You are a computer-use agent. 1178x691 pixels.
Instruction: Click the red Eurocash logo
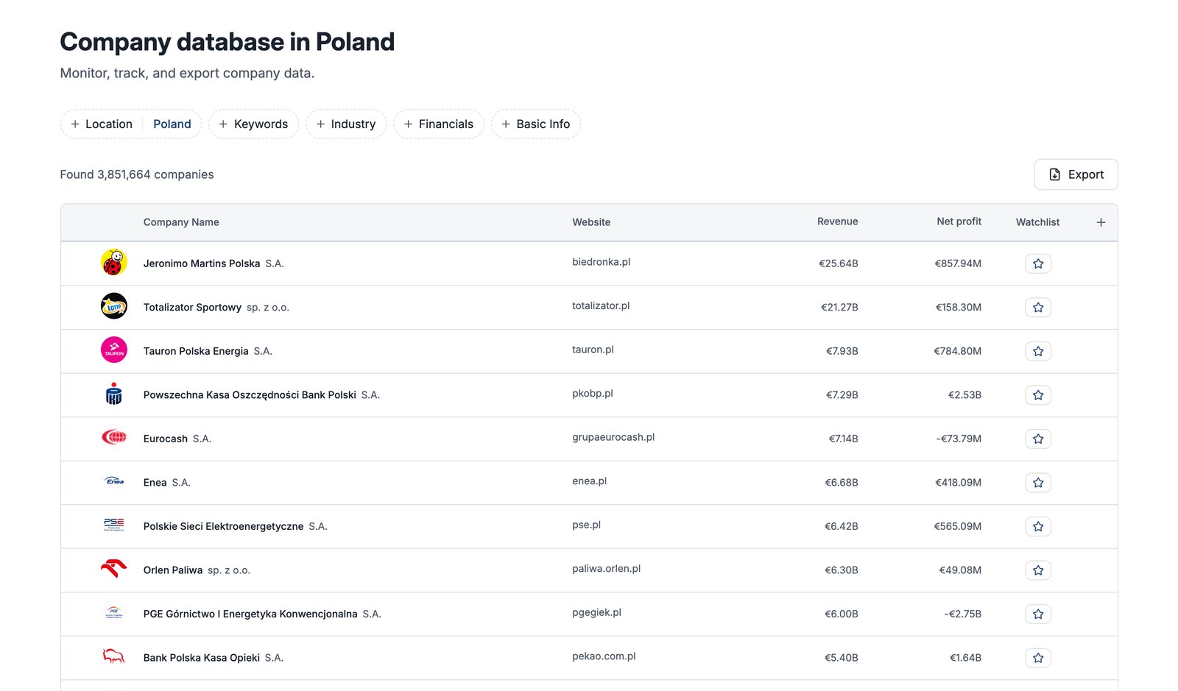(x=114, y=438)
